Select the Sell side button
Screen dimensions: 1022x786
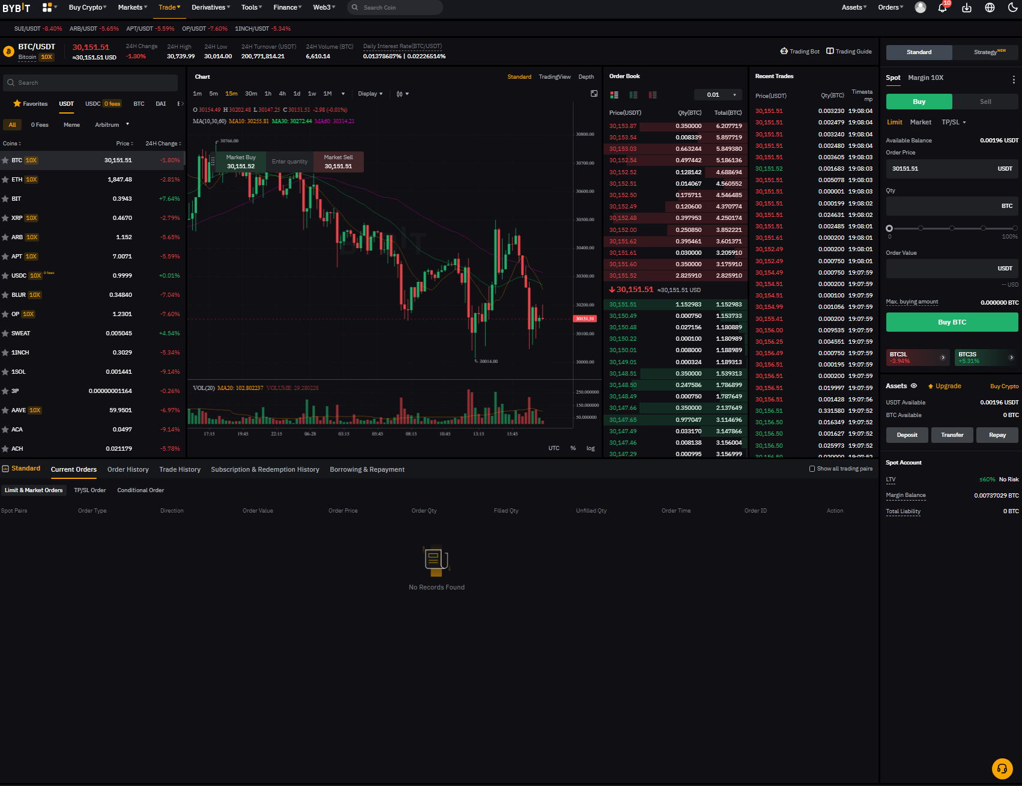click(x=985, y=102)
